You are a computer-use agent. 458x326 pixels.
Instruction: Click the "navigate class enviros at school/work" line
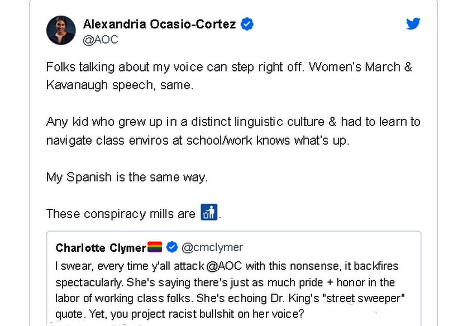(197, 140)
